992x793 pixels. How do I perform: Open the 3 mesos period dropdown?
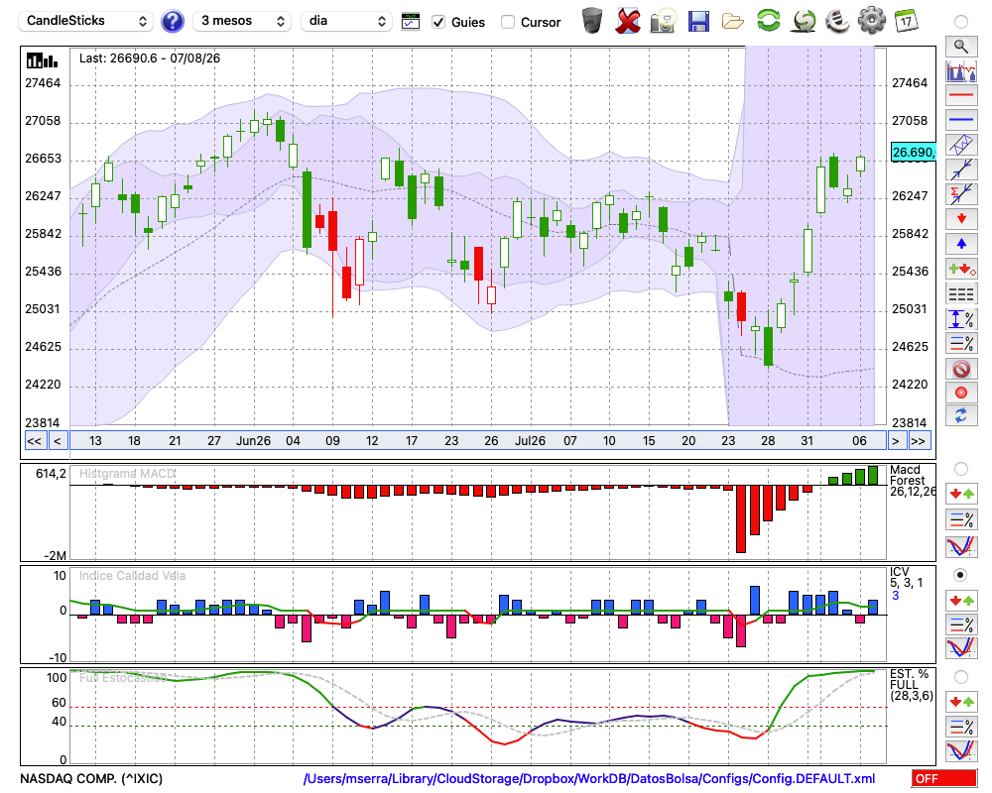(242, 21)
